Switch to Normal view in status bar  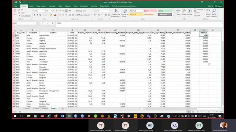point(188,112)
